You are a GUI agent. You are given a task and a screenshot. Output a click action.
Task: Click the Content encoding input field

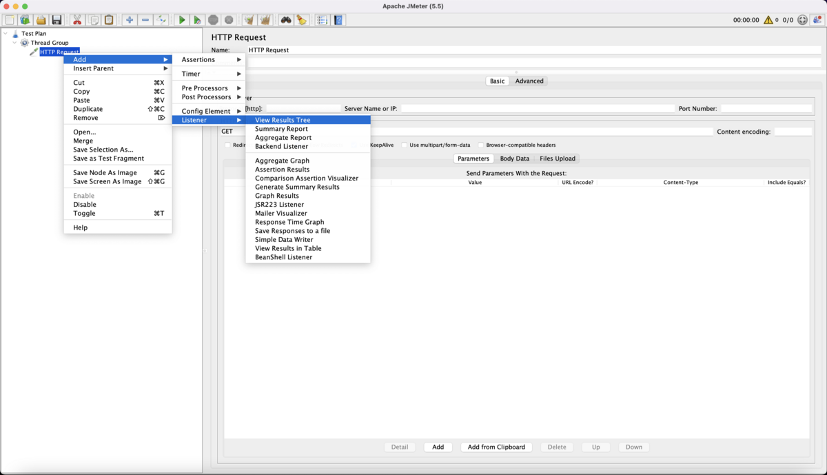pos(793,132)
